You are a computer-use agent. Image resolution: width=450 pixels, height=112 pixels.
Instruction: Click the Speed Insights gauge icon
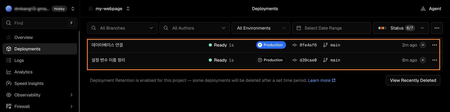coord(9,83)
